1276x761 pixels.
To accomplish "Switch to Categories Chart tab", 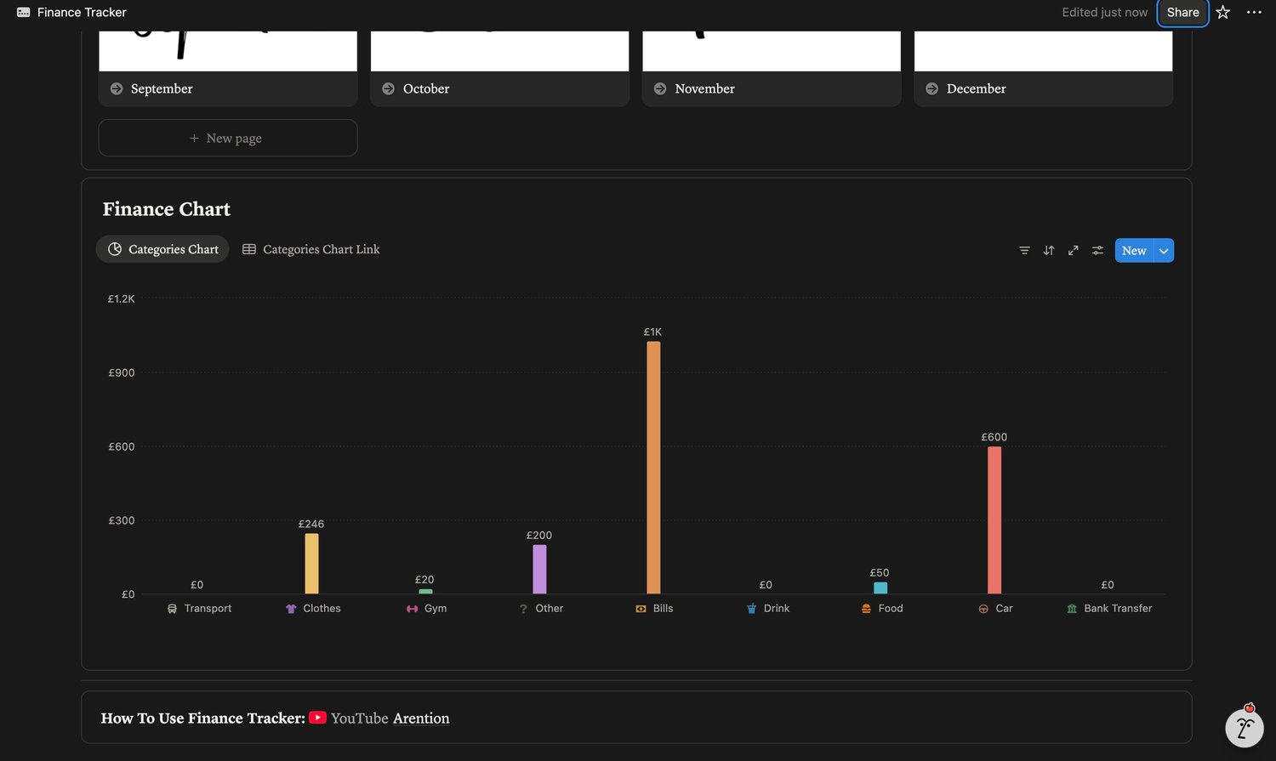I will [x=162, y=249].
